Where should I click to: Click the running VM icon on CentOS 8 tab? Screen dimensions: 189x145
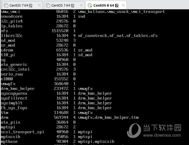90,6
